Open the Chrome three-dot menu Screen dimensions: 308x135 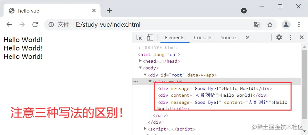(x=299, y=24)
